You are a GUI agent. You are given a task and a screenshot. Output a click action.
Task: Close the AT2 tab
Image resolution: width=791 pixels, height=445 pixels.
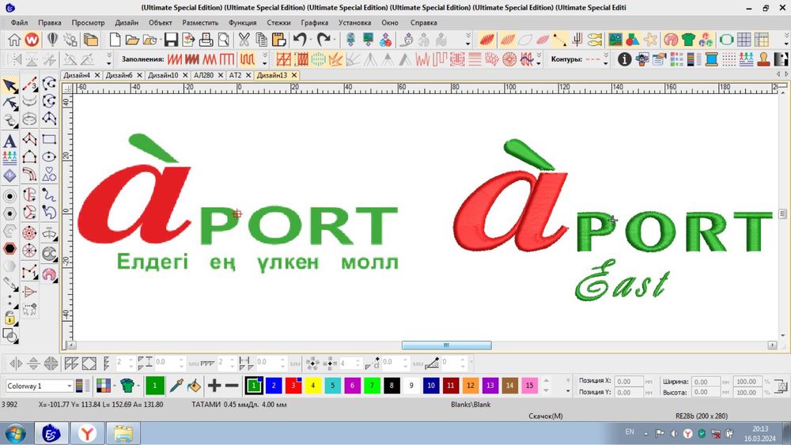[x=248, y=75]
